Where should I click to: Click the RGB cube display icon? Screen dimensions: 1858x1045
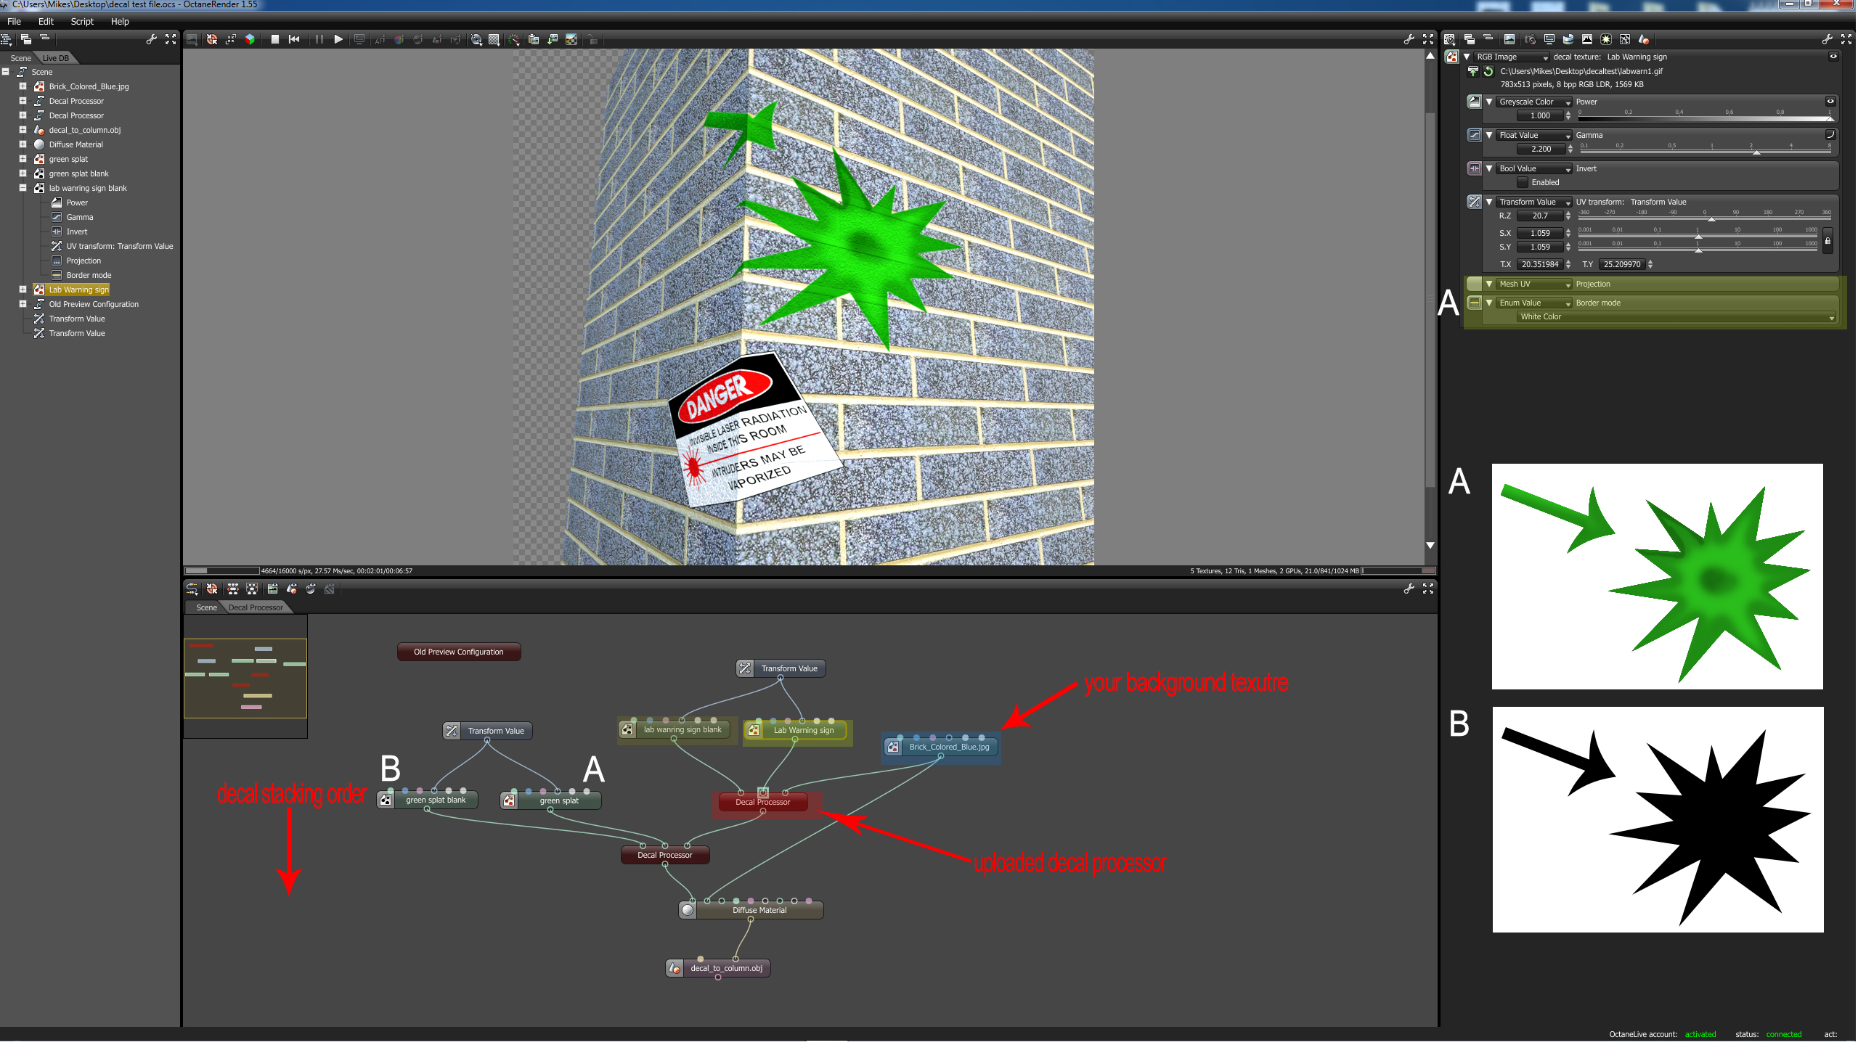tap(250, 40)
